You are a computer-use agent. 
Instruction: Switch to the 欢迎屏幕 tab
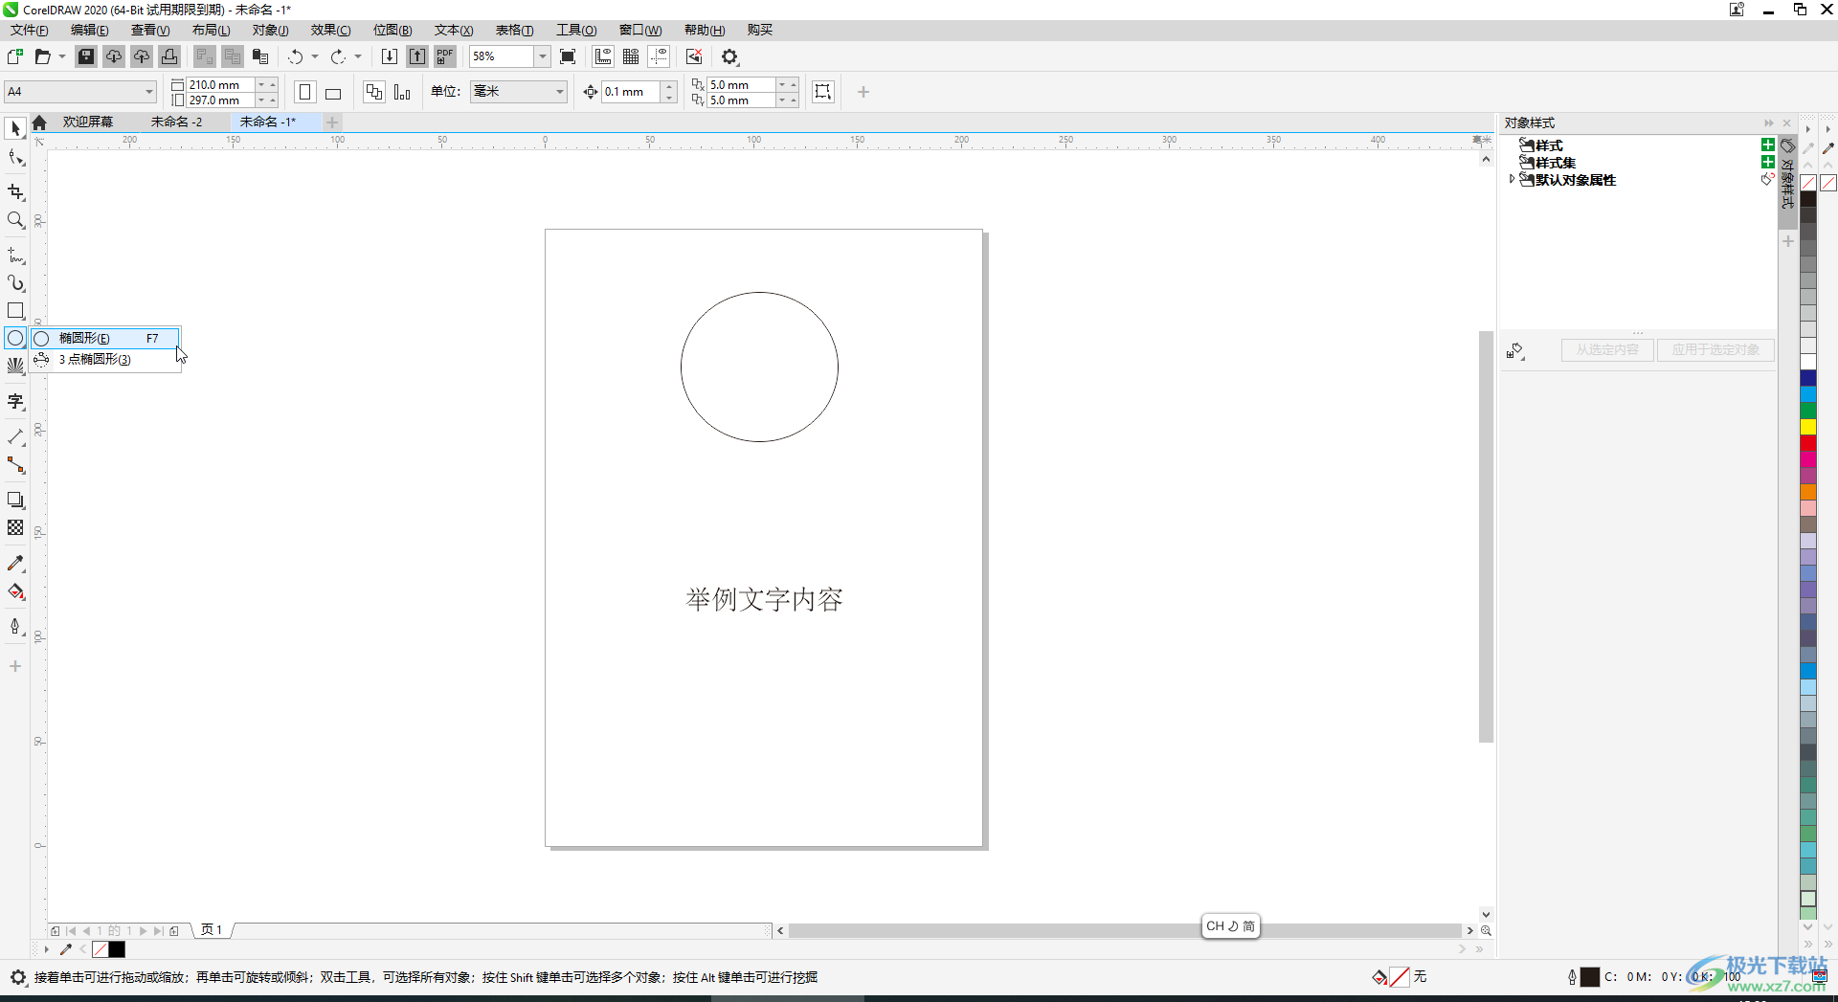click(x=88, y=122)
